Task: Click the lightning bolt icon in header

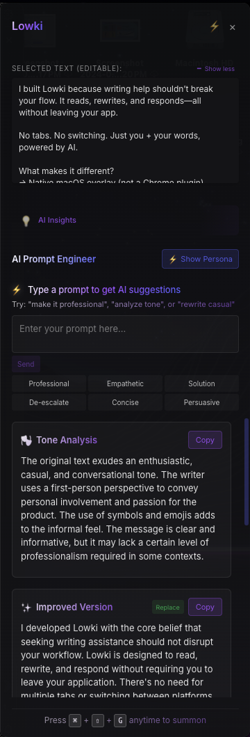Action: pos(215,26)
